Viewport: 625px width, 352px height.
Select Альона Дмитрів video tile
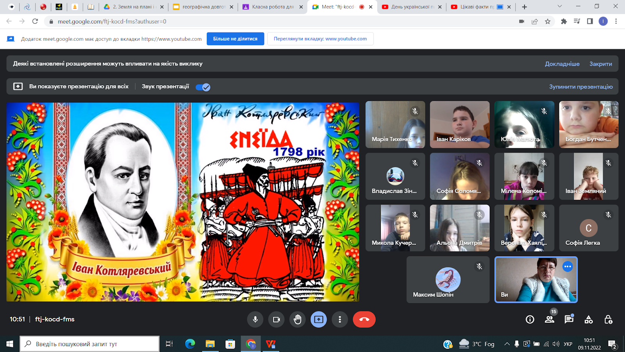(x=460, y=228)
